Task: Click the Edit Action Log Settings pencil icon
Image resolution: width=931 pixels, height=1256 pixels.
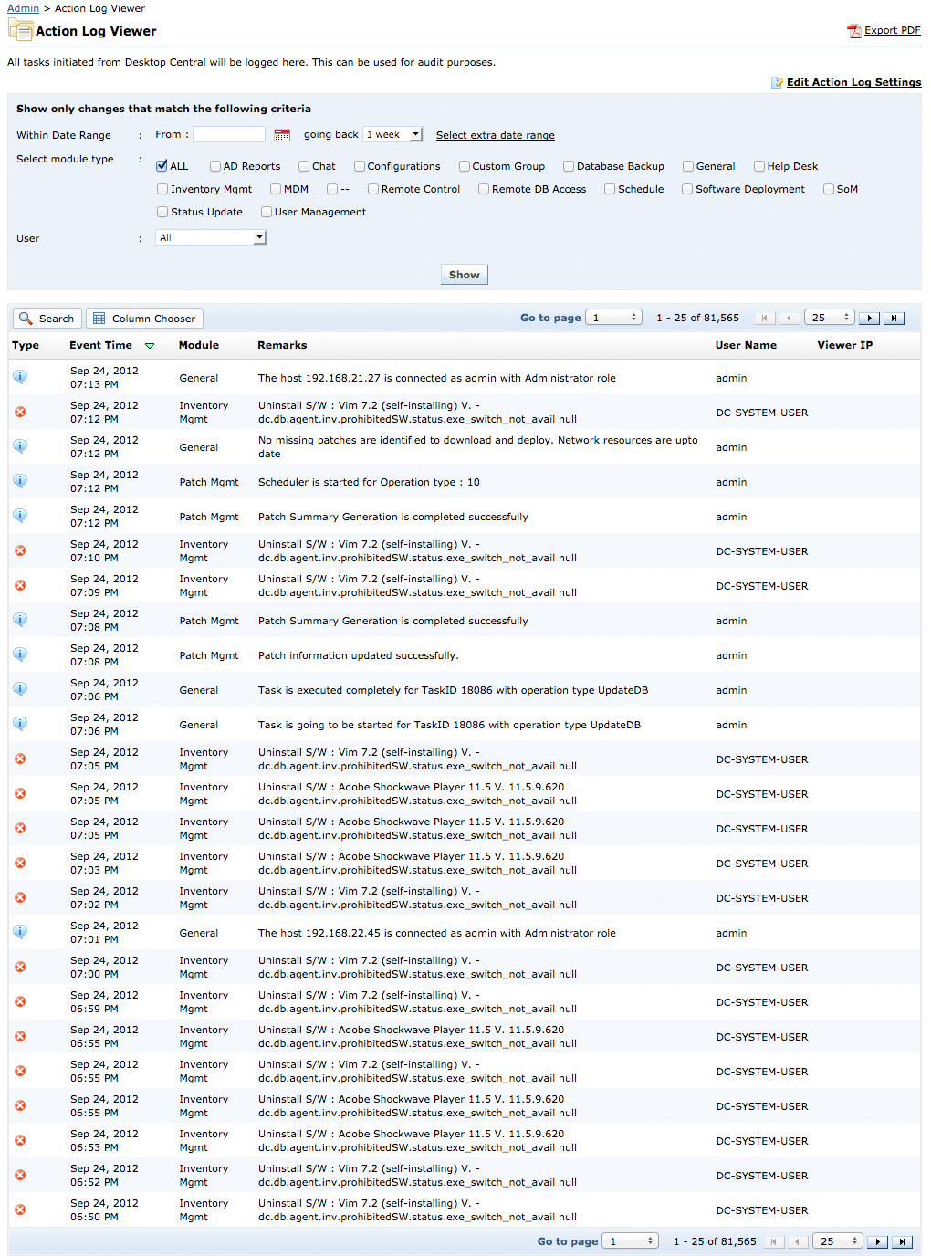Action: click(778, 83)
